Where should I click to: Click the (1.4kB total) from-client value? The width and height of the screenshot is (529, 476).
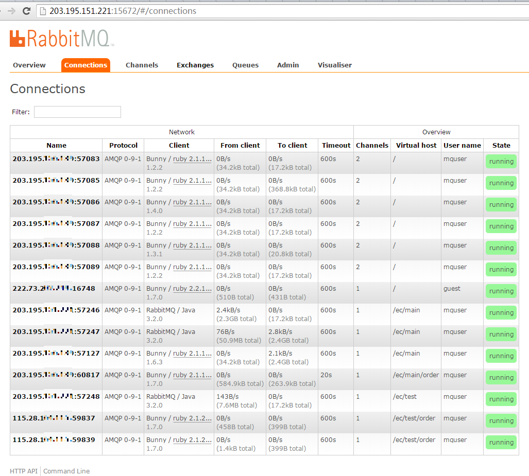tap(236, 448)
